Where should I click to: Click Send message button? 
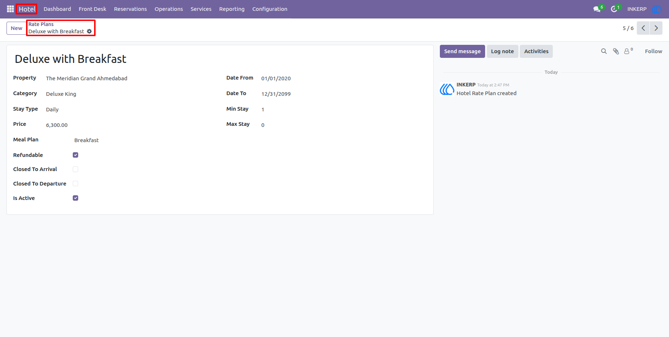(x=462, y=51)
